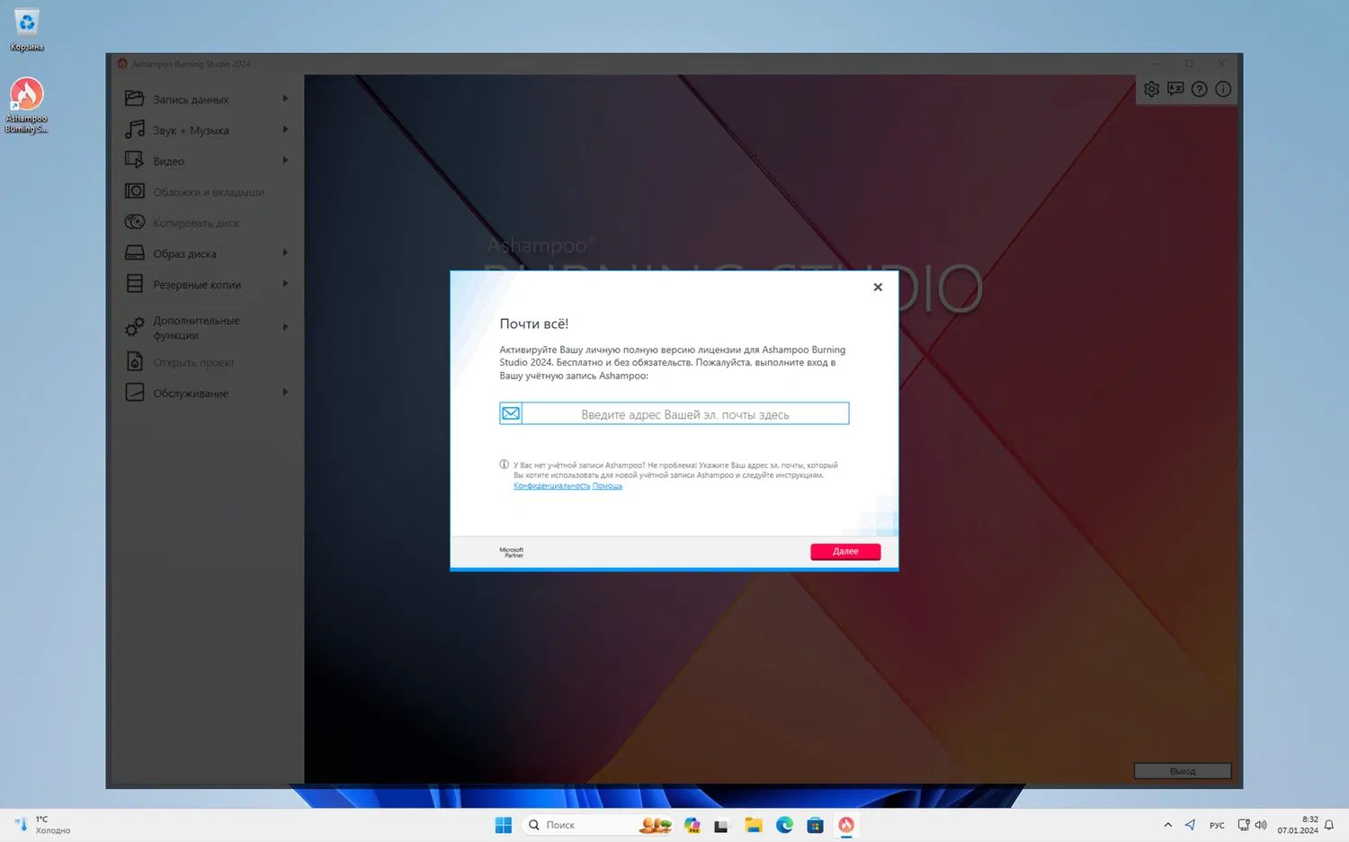
Task: Click the file icon beside Открыть проект
Action: point(134,361)
